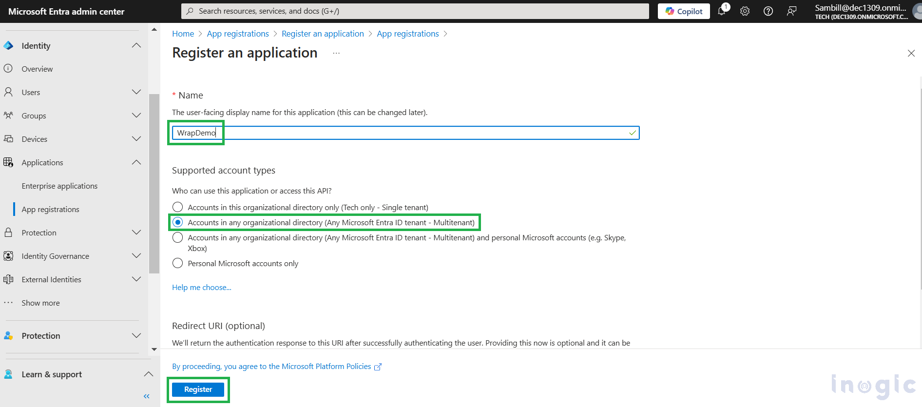Go to Home breadcrumb
Viewport: 922px width, 407px height.
(x=183, y=34)
